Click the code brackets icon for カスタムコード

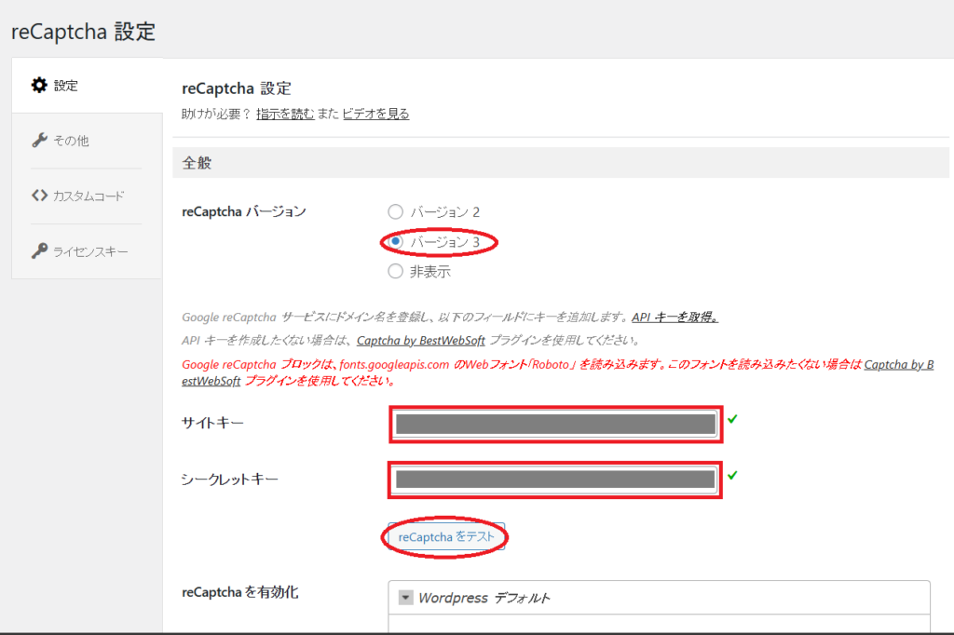39,196
